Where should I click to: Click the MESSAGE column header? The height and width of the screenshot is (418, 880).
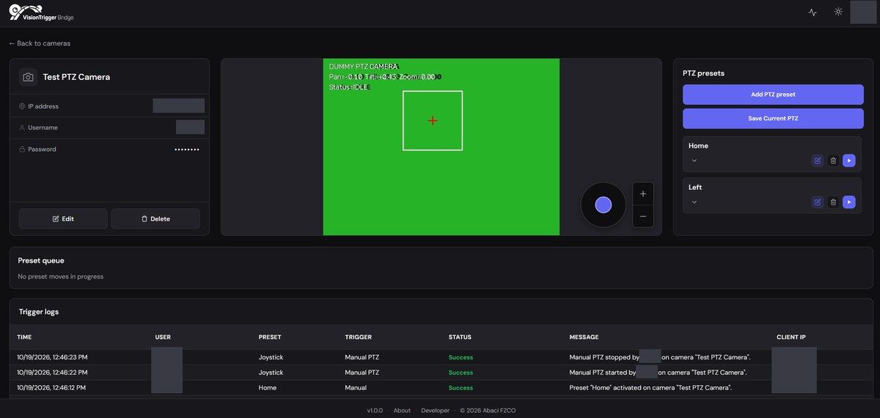[584, 337]
